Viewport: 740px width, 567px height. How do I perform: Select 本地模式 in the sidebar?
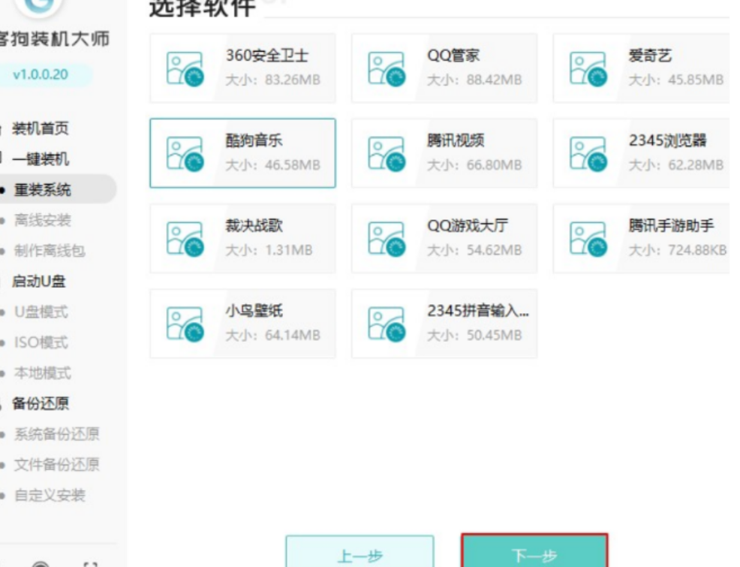click(x=43, y=373)
